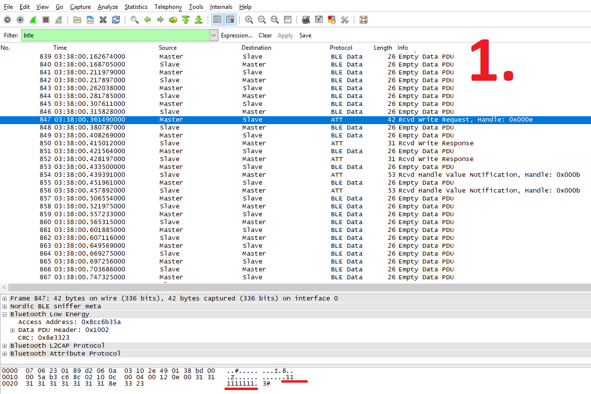Expand Bluetooth L2CAP Protocol node

tap(4, 346)
